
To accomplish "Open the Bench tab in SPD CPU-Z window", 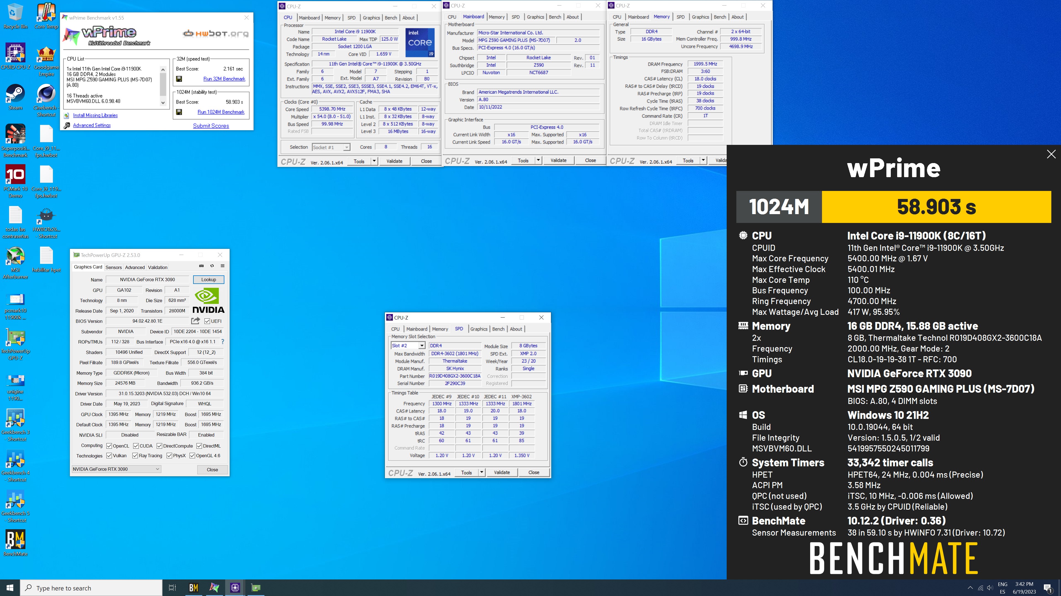I will tap(498, 329).
